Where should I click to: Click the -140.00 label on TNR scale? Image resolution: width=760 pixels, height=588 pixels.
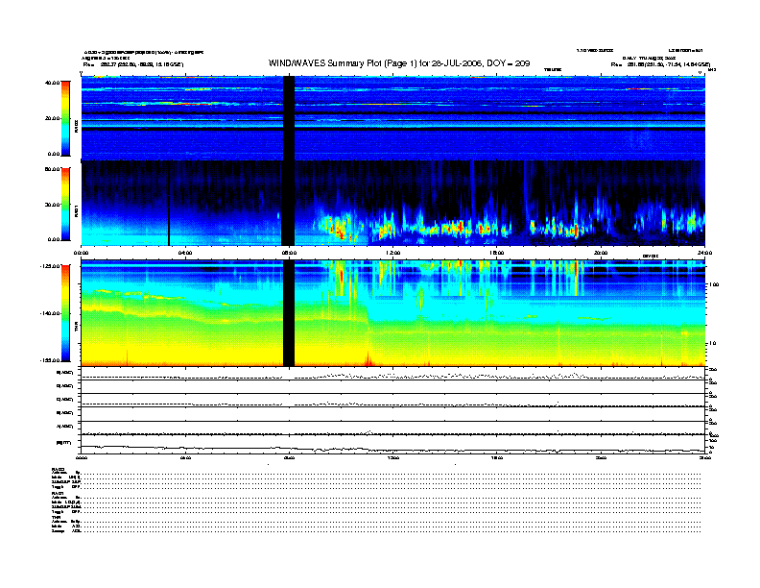click(x=50, y=313)
